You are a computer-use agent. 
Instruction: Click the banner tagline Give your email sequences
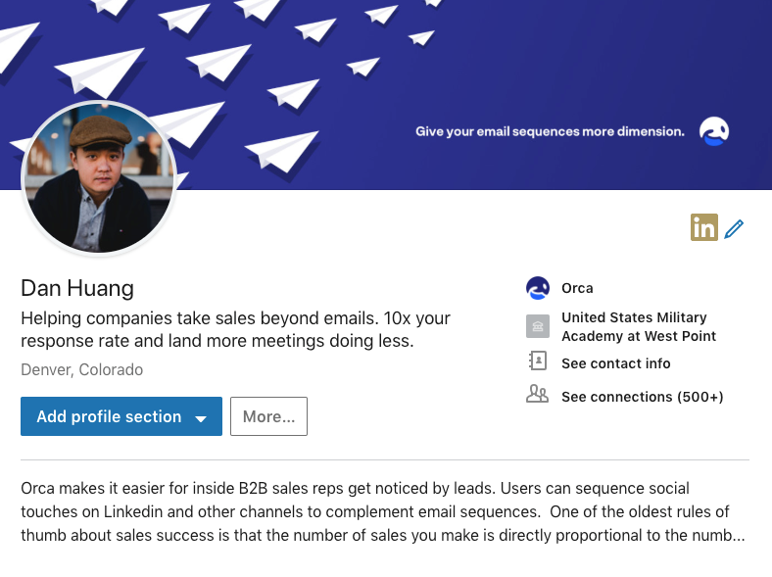coord(550,131)
